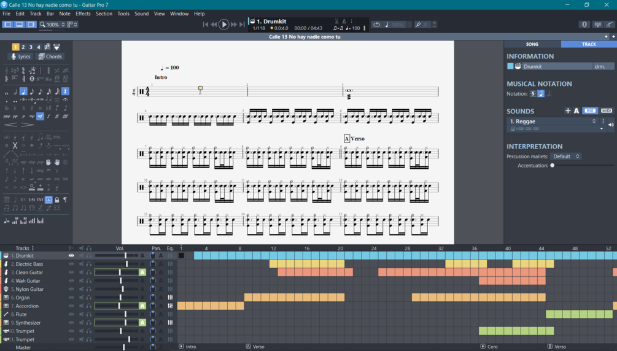Image resolution: width=617 pixels, height=351 pixels.
Task: Click the section marker 'A' palette icon
Action: pos(49,199)
